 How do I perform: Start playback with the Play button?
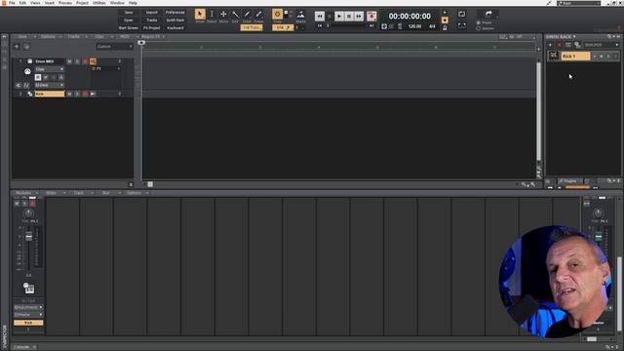339,16
